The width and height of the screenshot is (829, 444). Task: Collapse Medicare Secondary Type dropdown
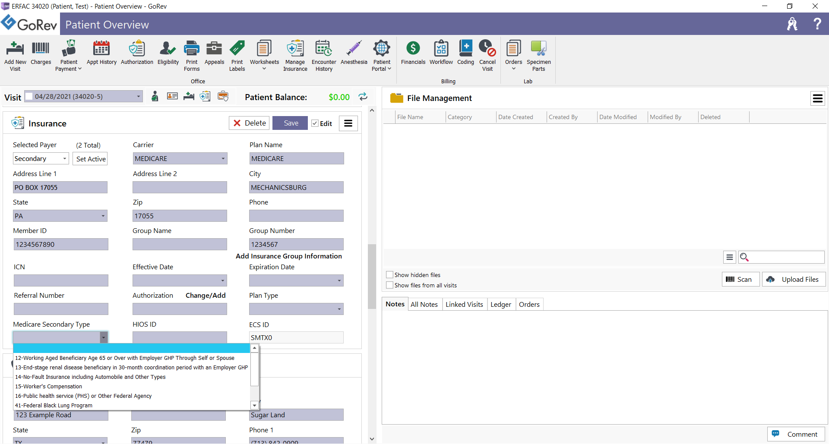pyautogui.click(x=104, y=337)
